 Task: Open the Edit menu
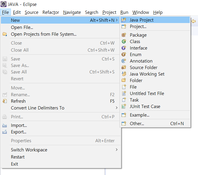click(x=17, y=12)
